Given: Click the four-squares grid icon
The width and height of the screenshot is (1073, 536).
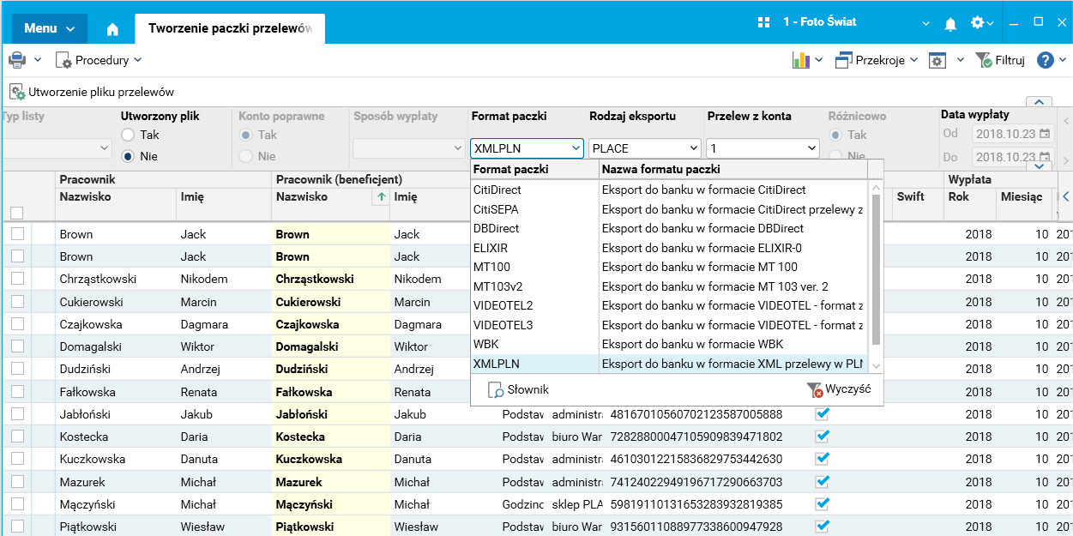Looking at the screenshot, I should pyautogui.click(x=764, y=23).
